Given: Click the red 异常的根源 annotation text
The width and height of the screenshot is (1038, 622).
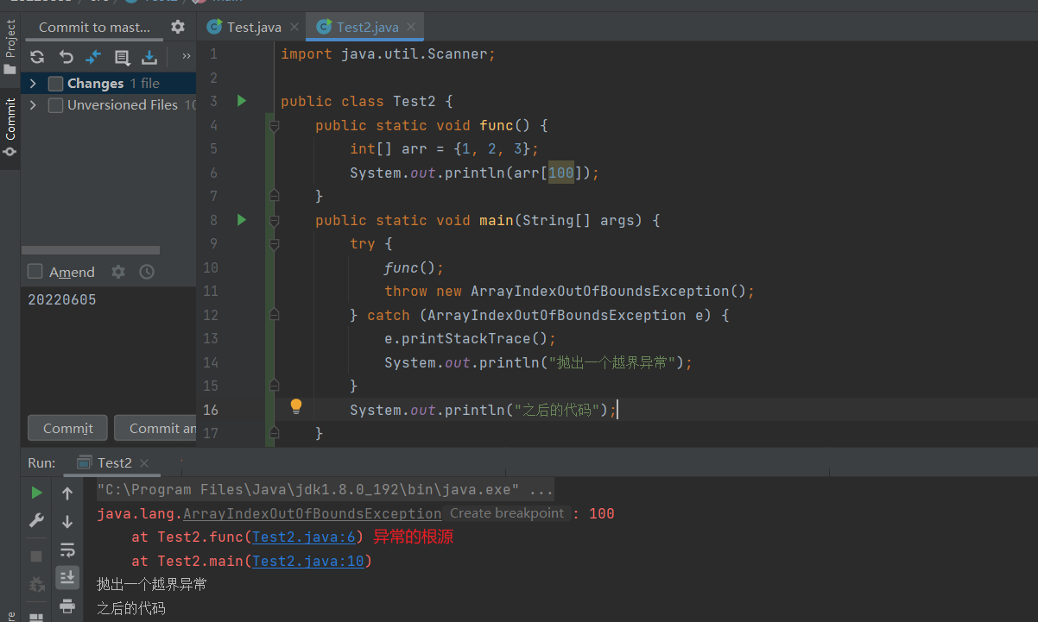Looking at the screenshot, I should tap(413, 537).
